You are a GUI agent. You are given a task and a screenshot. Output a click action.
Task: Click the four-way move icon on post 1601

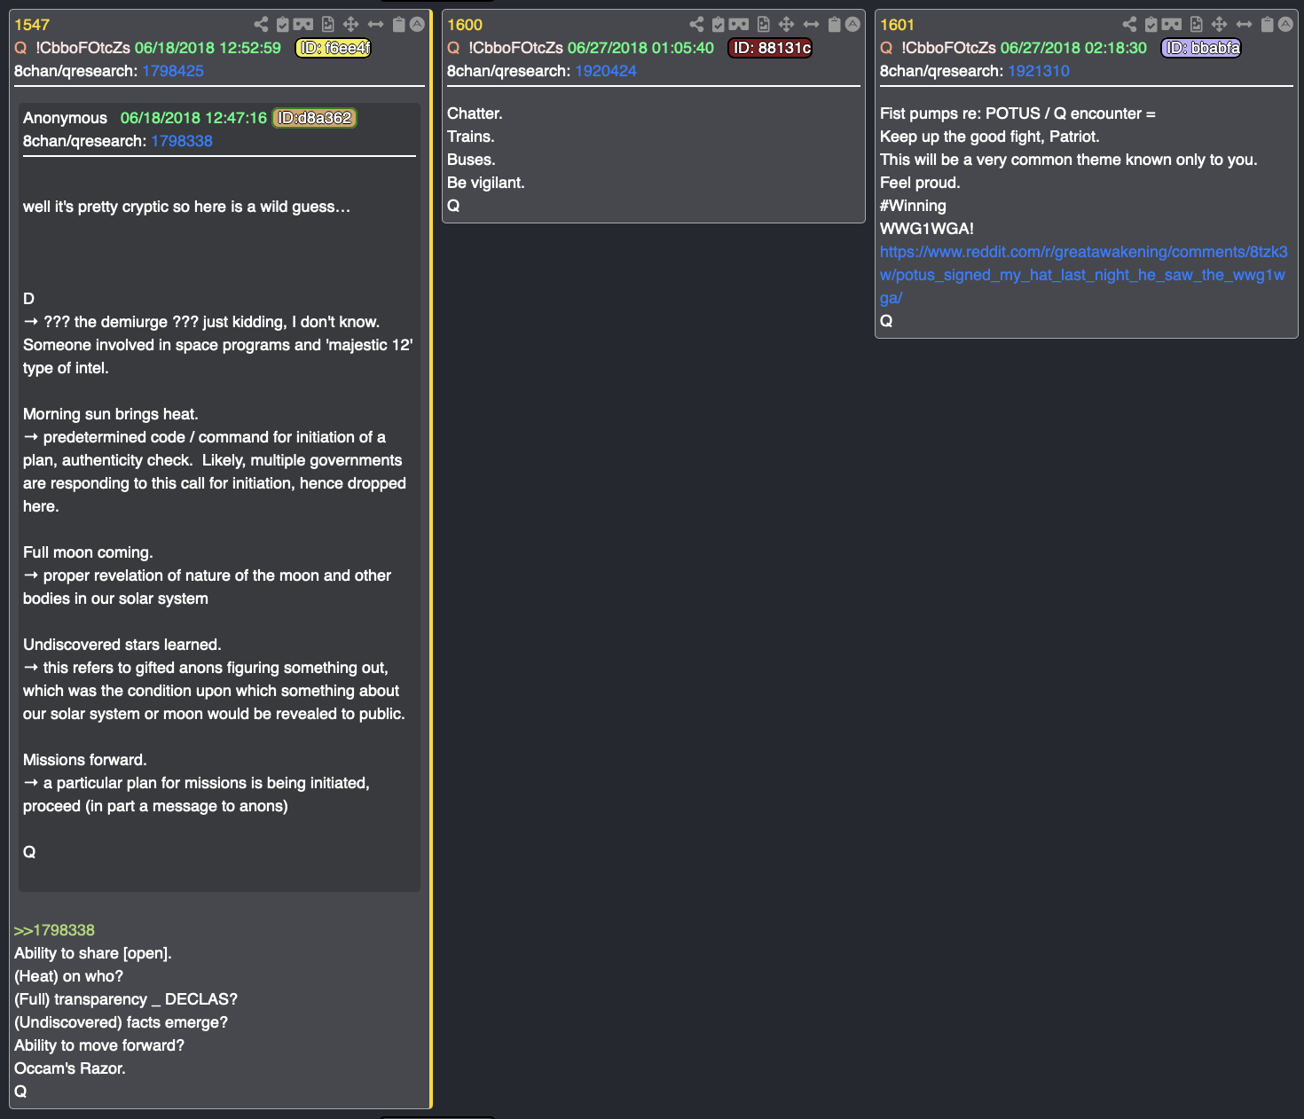click(x=1220, y=25)
